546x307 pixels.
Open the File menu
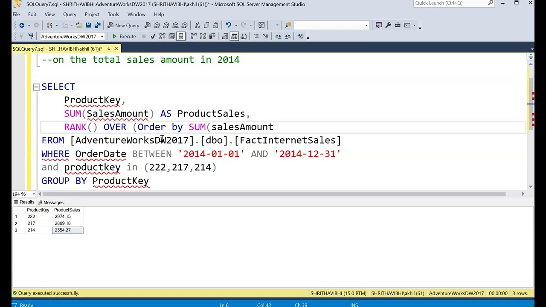(x=16, y=14)
